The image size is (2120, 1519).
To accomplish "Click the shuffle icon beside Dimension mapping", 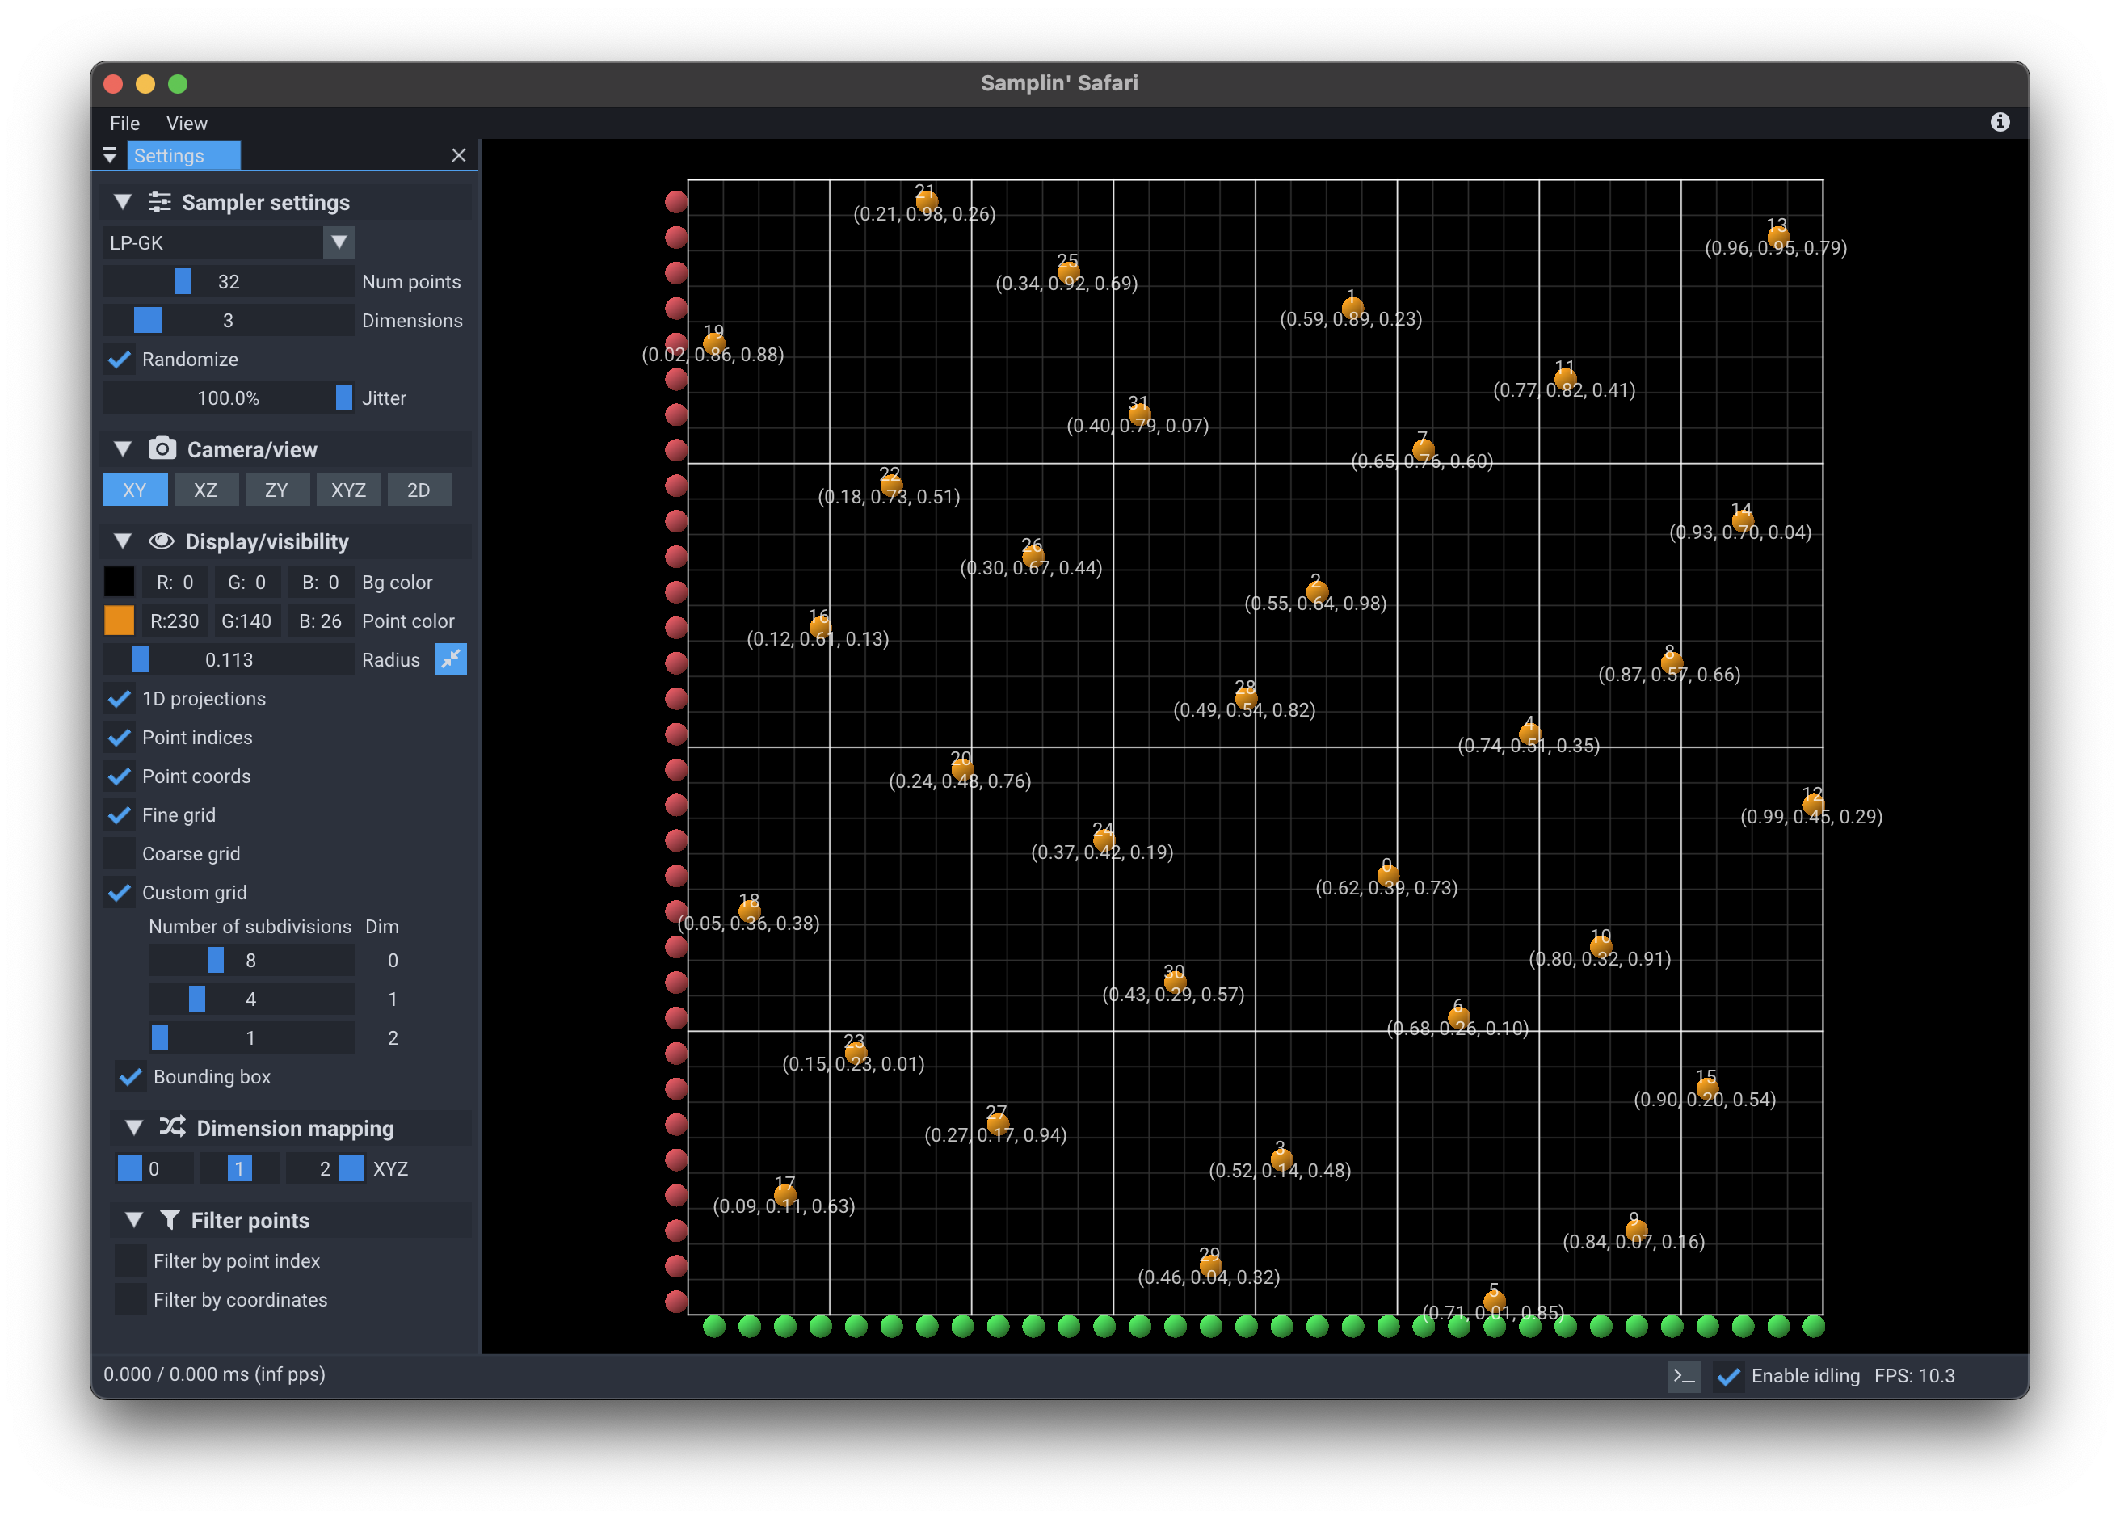I will 171,1127.
